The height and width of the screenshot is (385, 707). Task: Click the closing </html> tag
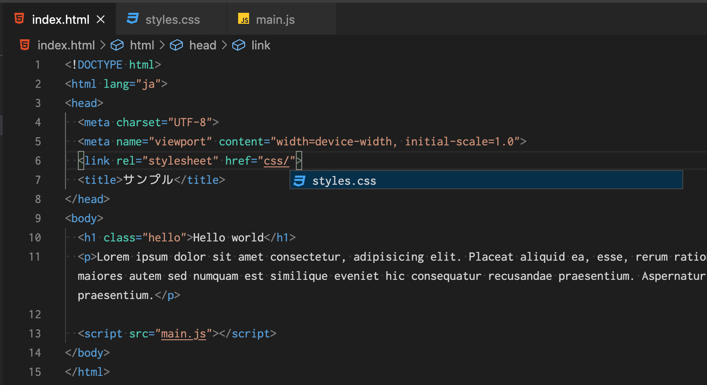[87, 372]
